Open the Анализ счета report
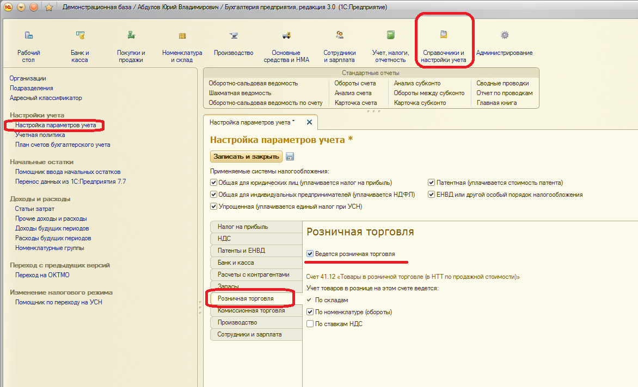This screenshot has height=387, width=638. (353, 93)
